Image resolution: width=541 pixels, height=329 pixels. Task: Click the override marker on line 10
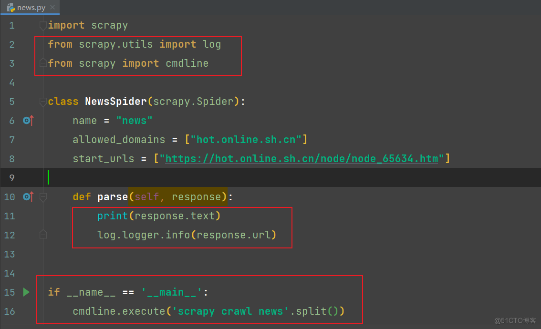[28, 196]
